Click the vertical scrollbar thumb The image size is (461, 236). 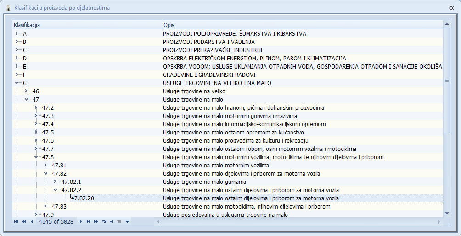[x=447, y=80]
